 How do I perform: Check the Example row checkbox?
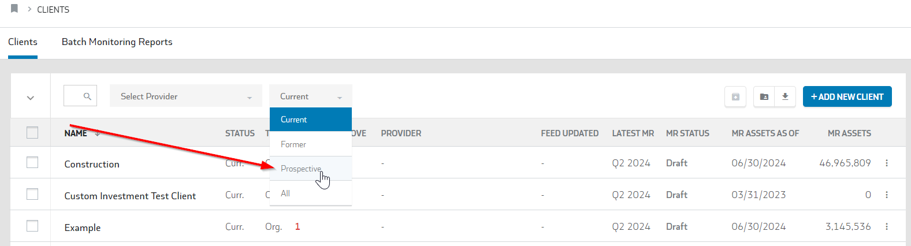32,226
